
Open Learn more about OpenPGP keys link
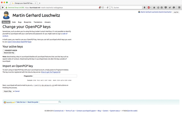19,42
